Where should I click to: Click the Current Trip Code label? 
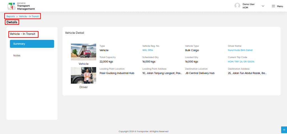click(x=238, y=57)
